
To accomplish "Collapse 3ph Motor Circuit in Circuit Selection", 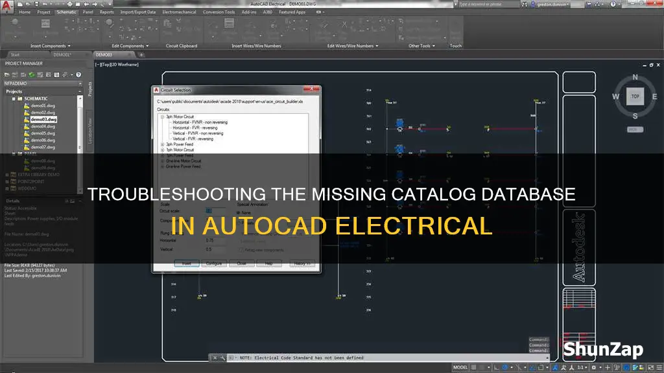I will [162, 117].
